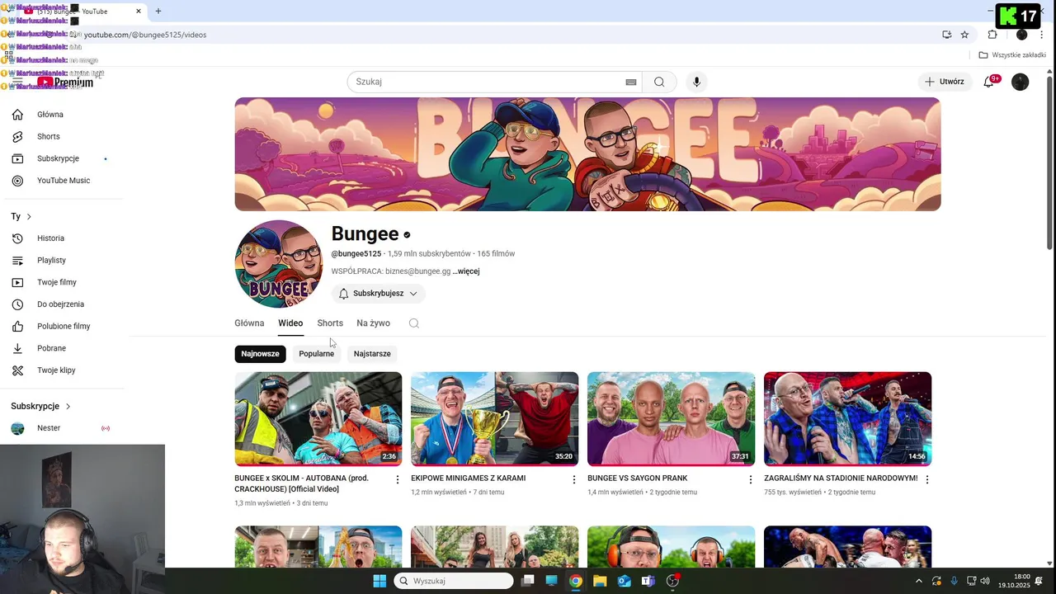Click the magnifier search button by Szukaj
This screenshot has height=594, width=1056.
[x=659, y=82]
